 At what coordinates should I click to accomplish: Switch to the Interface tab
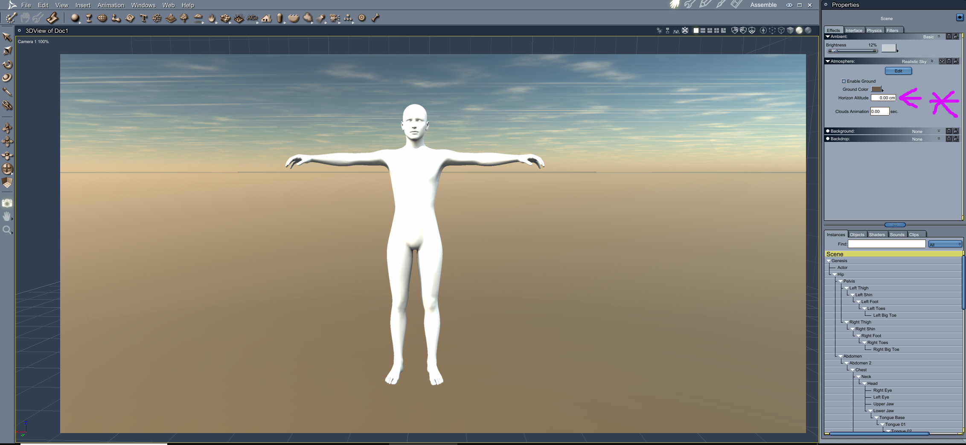[x=854, y=30]
